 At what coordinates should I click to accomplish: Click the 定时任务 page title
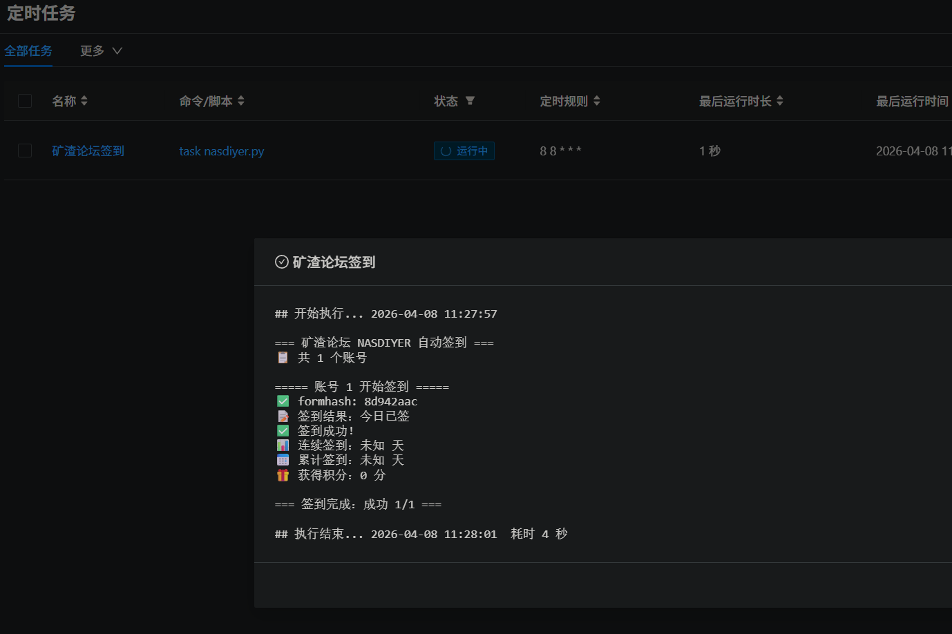41,13
